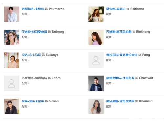Open the photo of the actor playing Phumares

pos(11,14)
